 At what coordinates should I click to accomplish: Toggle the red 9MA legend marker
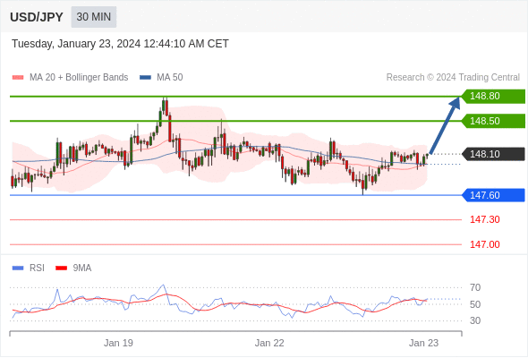tap(61, 268)
